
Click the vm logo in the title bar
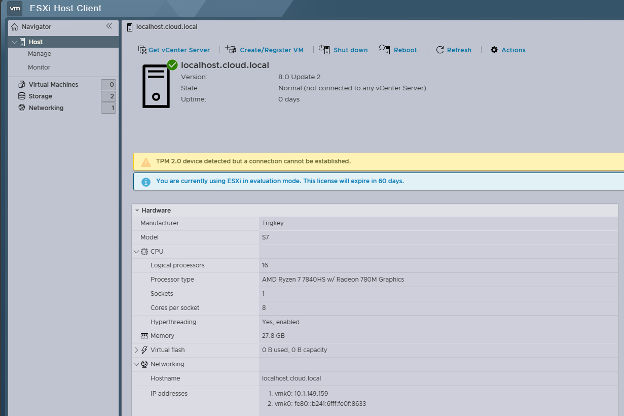click(x=14, y=8)
